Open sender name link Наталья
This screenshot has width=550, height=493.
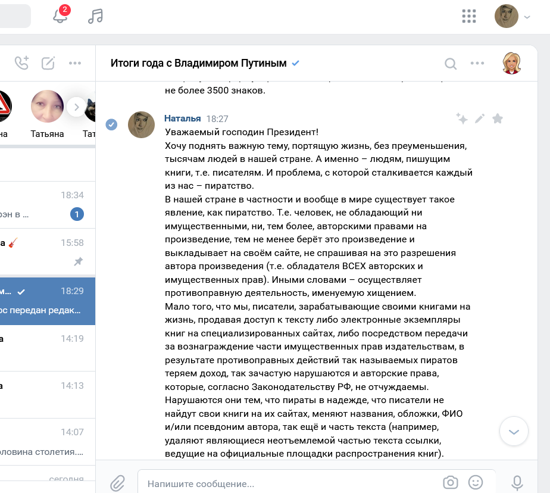click(x=182, y=118)
